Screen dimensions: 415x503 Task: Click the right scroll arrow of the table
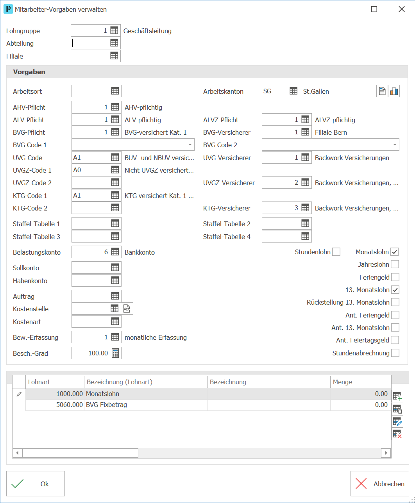[x=386, y=453]
